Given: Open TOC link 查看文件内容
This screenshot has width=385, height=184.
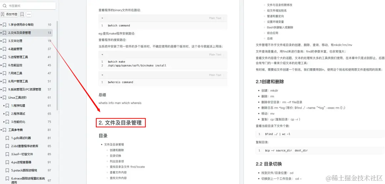Looking at the screenshot, I should click(x=118, y=173).
